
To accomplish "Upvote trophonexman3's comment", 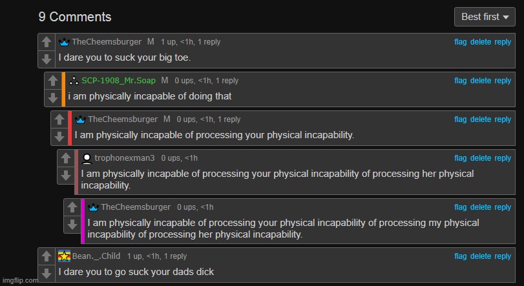I will coord(65,159).
